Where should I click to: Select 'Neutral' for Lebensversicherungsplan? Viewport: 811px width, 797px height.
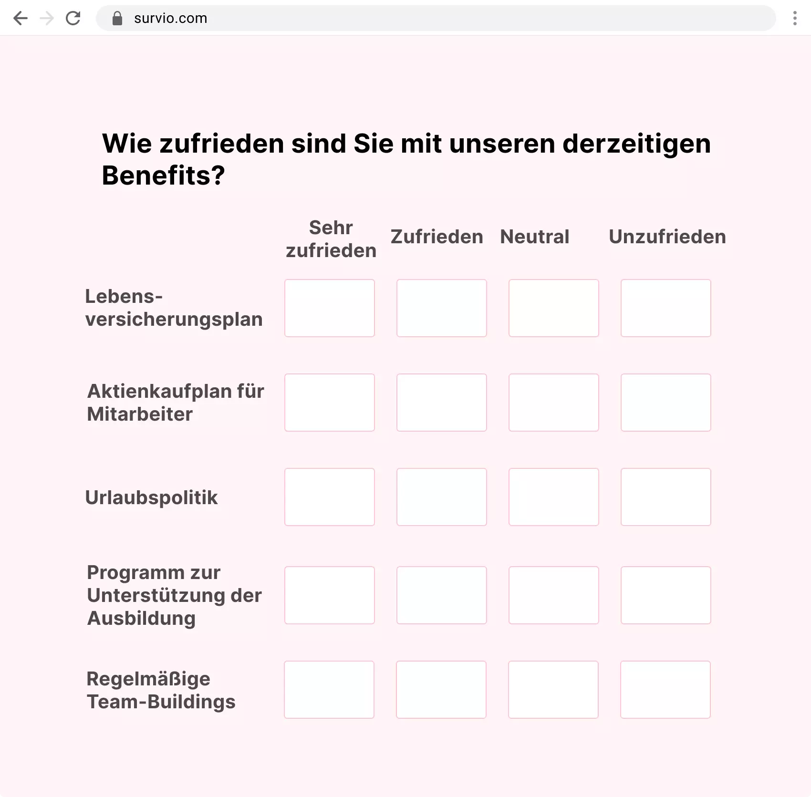[553, 308]
